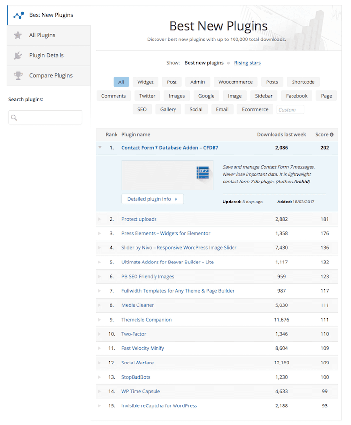
Task: Expand the Slider by Nivo row arrow
Action: 99,248
